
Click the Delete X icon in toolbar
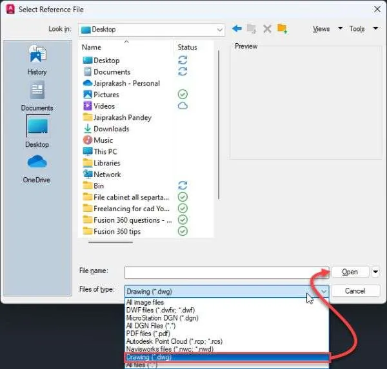coord(267,29)
